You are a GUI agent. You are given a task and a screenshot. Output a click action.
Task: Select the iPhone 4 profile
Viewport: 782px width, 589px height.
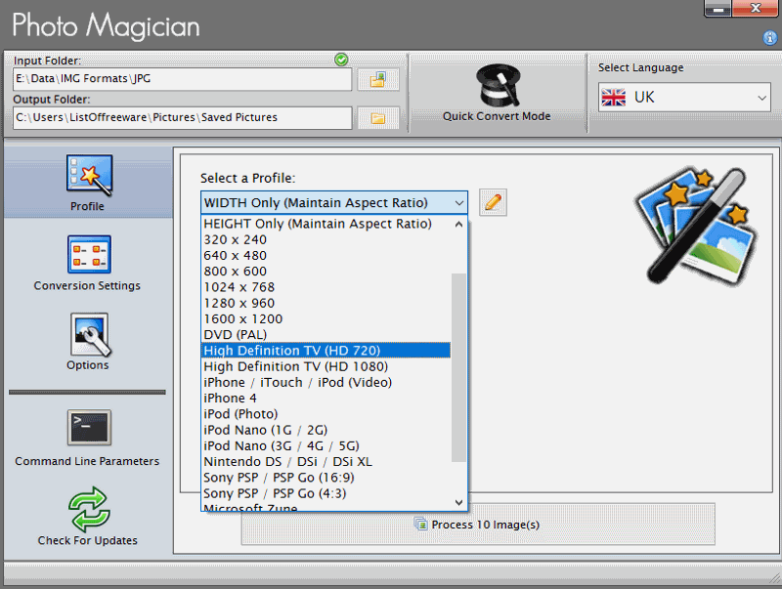coord(326,399)
